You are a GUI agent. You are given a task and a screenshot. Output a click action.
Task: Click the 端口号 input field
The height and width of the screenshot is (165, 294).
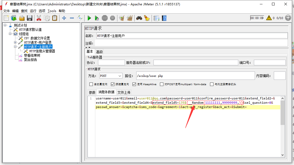[x=269, y=63]
